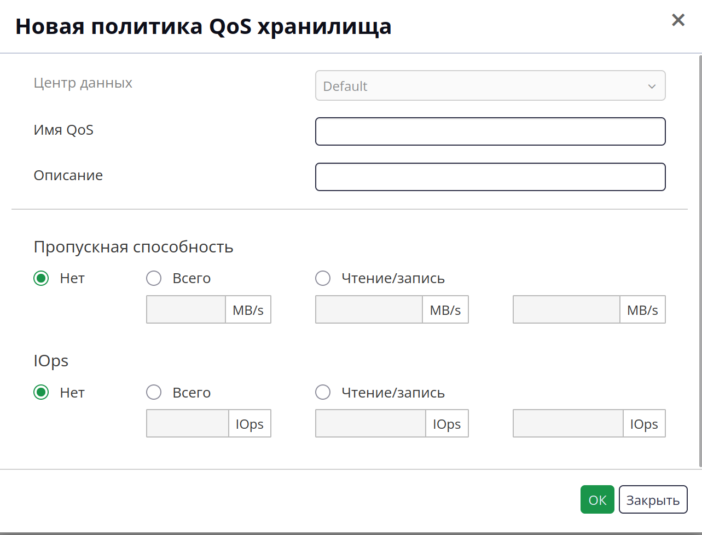Click the Имя QoS label
702x535 pixels.
(x=63, y=130)
